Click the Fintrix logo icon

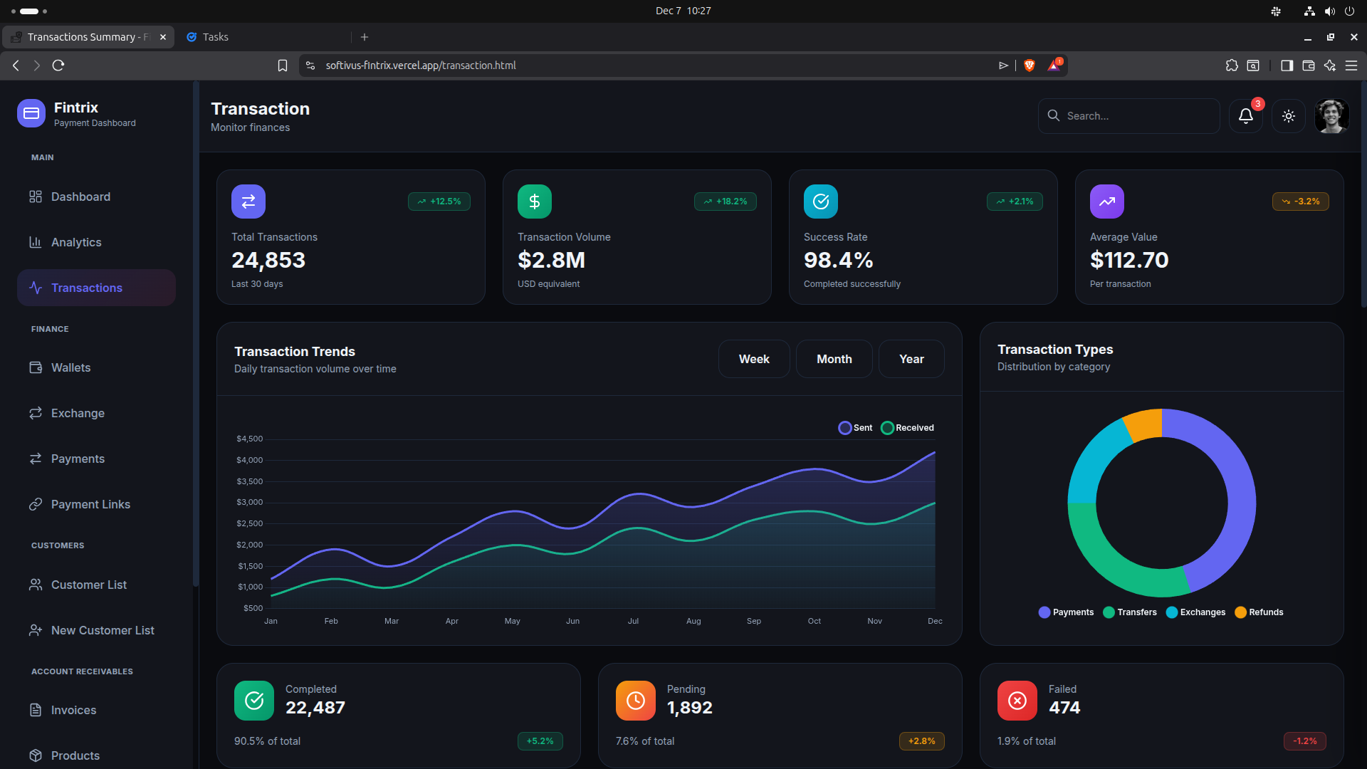pos(31,113)
